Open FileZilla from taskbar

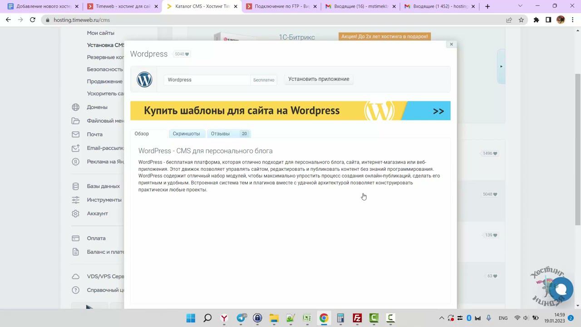pos(357,318)
